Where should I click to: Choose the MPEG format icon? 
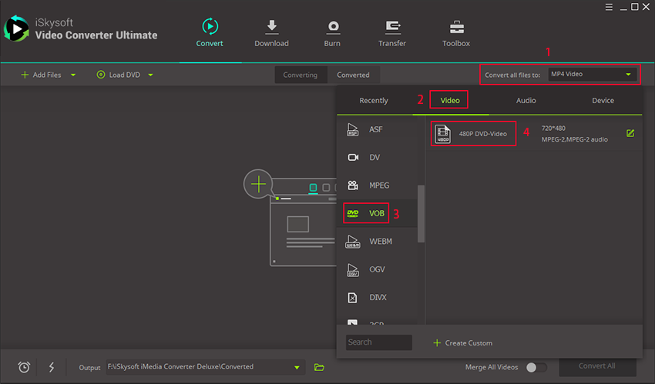click(x=353, y=185)
